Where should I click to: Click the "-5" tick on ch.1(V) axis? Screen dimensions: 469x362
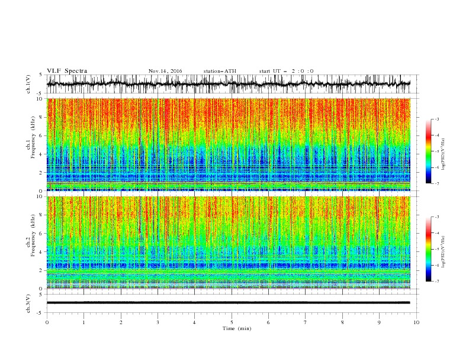(40, 93)
